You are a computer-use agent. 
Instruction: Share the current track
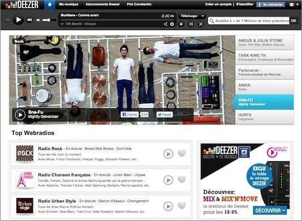pyautogui.click(x=165, y=24)
